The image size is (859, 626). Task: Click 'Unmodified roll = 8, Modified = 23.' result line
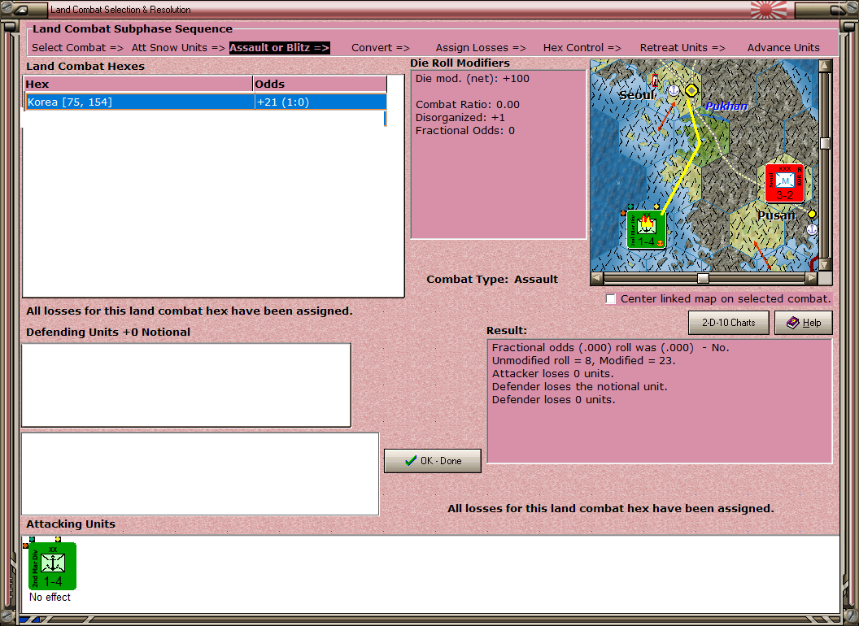[583, 360]
